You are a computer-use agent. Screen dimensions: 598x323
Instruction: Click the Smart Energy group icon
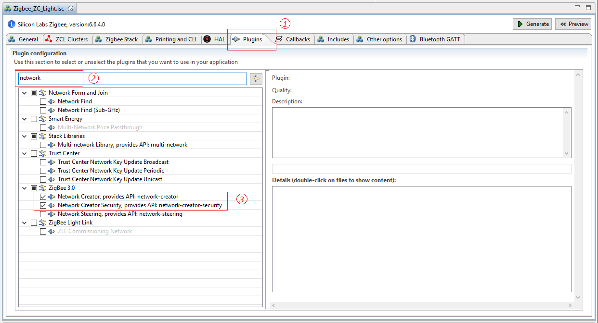tap(42, 119)
